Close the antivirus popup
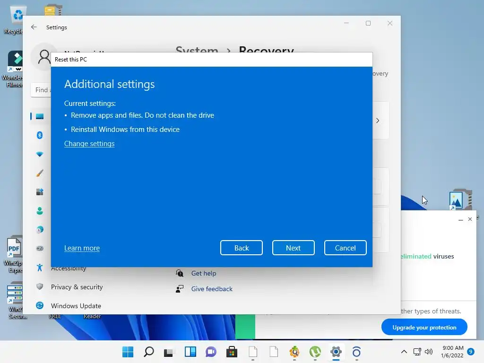The image size is (484, 363). pos(470,219)
